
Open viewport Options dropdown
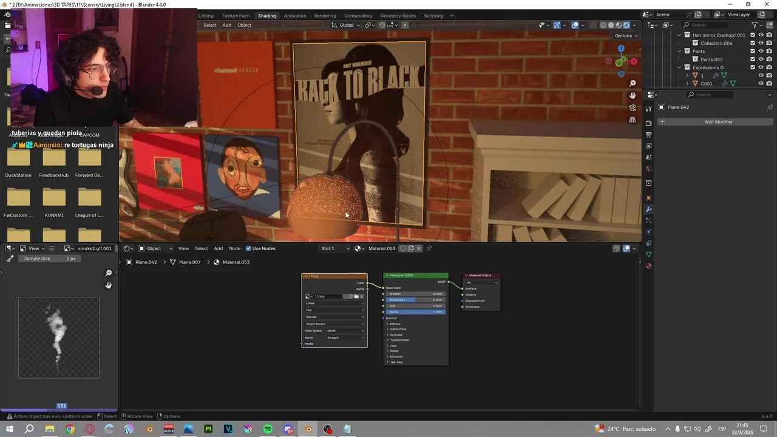pos(626,35)
